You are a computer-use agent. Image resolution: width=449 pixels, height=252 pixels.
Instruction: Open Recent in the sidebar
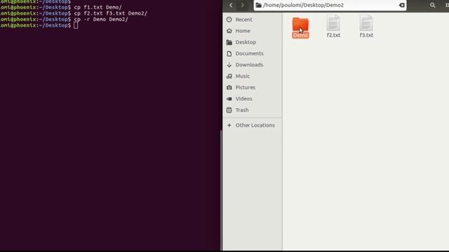252,20
